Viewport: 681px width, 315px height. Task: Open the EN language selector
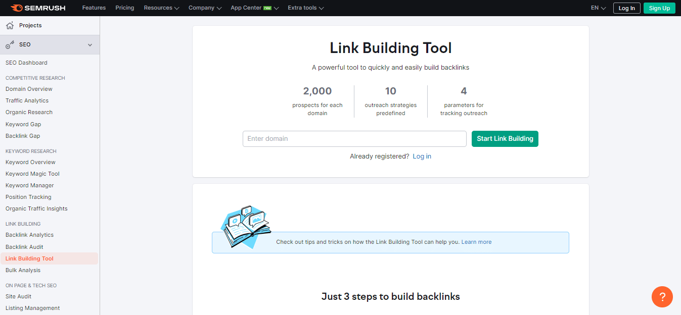pos(598,8)
